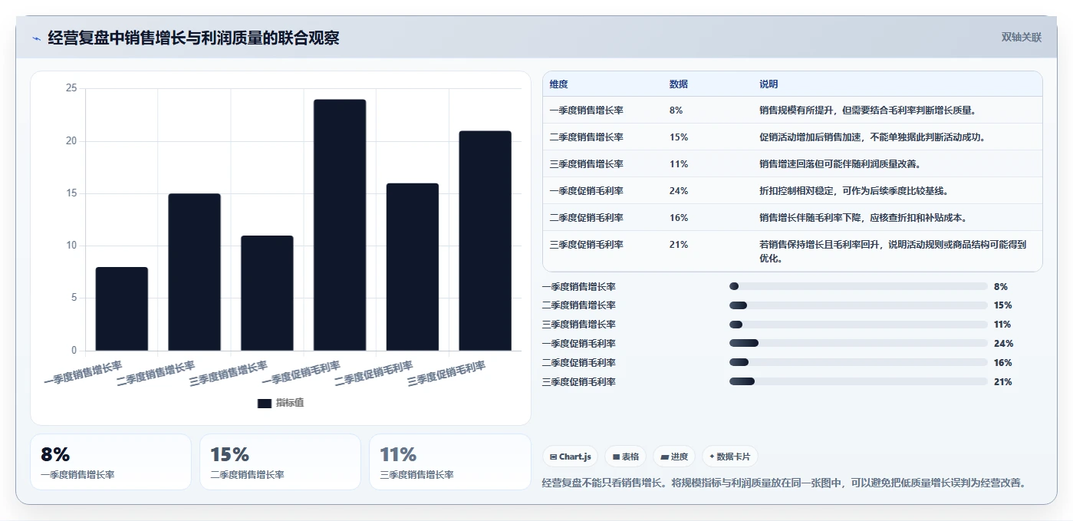
Task: Click the 一季度销售增长率 progress bar at 8%
Action: [858, 286]
